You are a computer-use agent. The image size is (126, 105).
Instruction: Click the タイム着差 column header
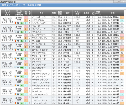pyautogui.click(x=77, y=13)
